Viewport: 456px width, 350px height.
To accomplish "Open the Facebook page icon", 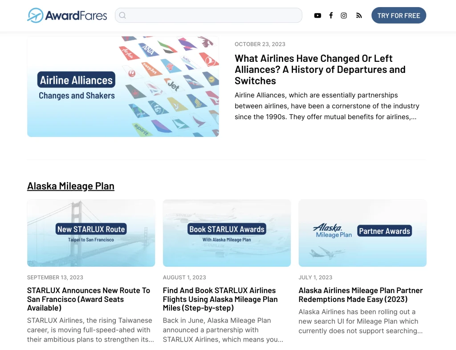I will point(331,16).
